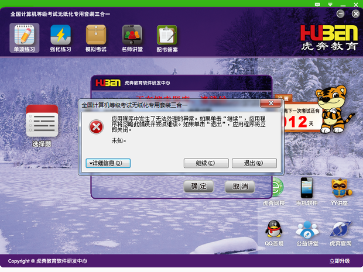
Task: Open the 模拟考试 envelope icon
Action: click(x=96, y=38)
